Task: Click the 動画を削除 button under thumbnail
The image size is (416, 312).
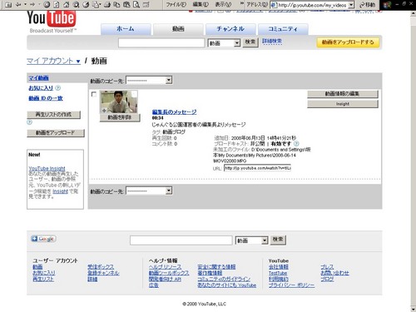Action: (x=120, y=117)
